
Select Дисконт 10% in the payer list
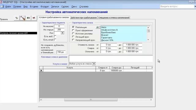coord(124,40)
